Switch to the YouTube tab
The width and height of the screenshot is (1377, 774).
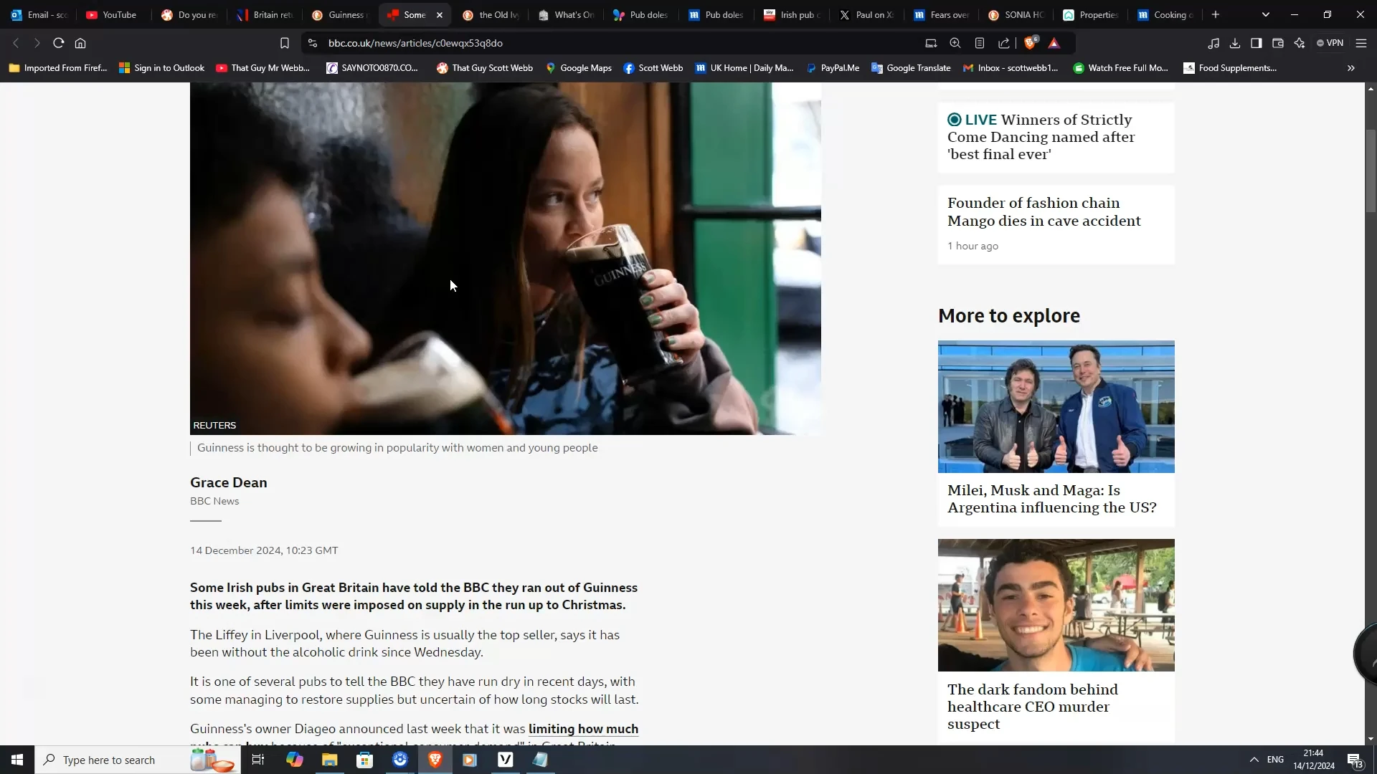click(111, 14)
